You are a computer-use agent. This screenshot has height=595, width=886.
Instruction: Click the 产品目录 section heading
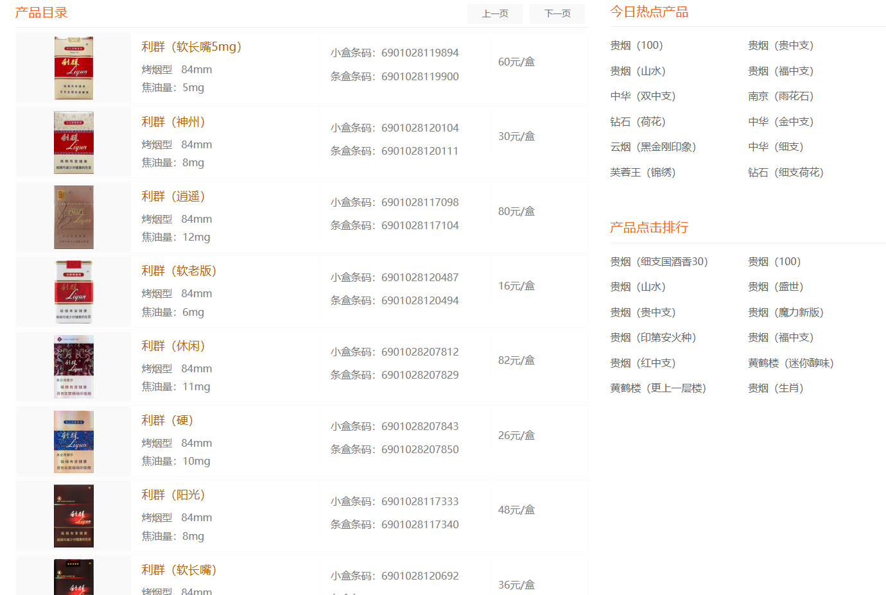(41, 13)
